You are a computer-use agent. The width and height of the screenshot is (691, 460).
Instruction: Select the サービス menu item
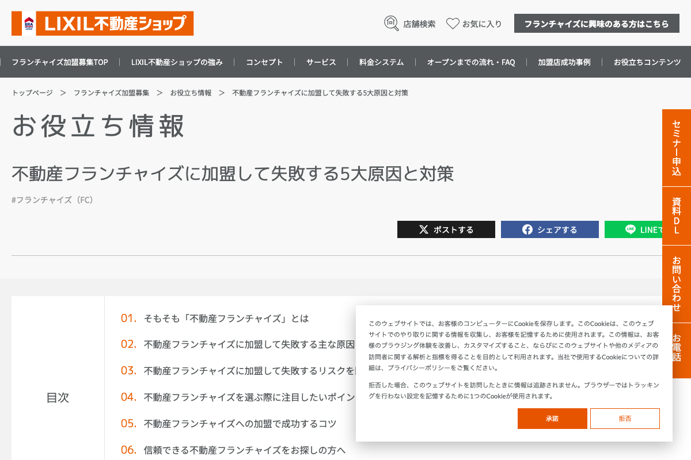click(x=321, y=62)
